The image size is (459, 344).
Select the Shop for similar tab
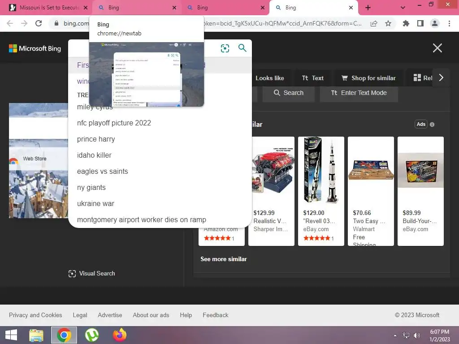tap(368, 78)
